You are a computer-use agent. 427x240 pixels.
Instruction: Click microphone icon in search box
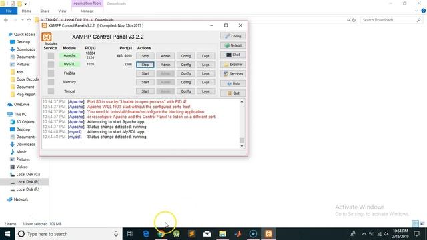point(116,234)
